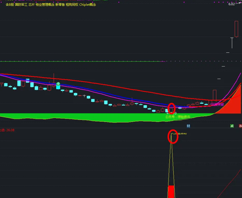
Task: Open the 国防军工 sector tag
Action: pyautogui.click(x=21, y=5)
